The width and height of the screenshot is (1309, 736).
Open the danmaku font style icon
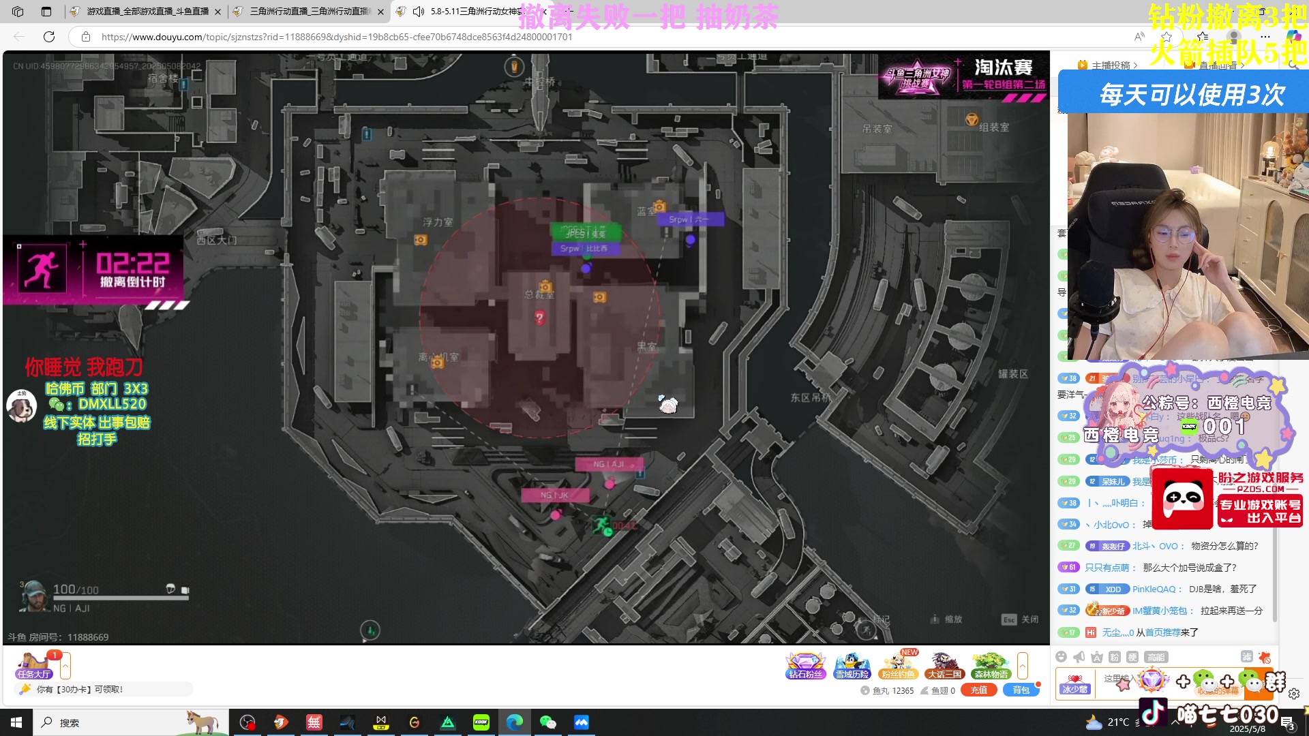[1097, 657]
